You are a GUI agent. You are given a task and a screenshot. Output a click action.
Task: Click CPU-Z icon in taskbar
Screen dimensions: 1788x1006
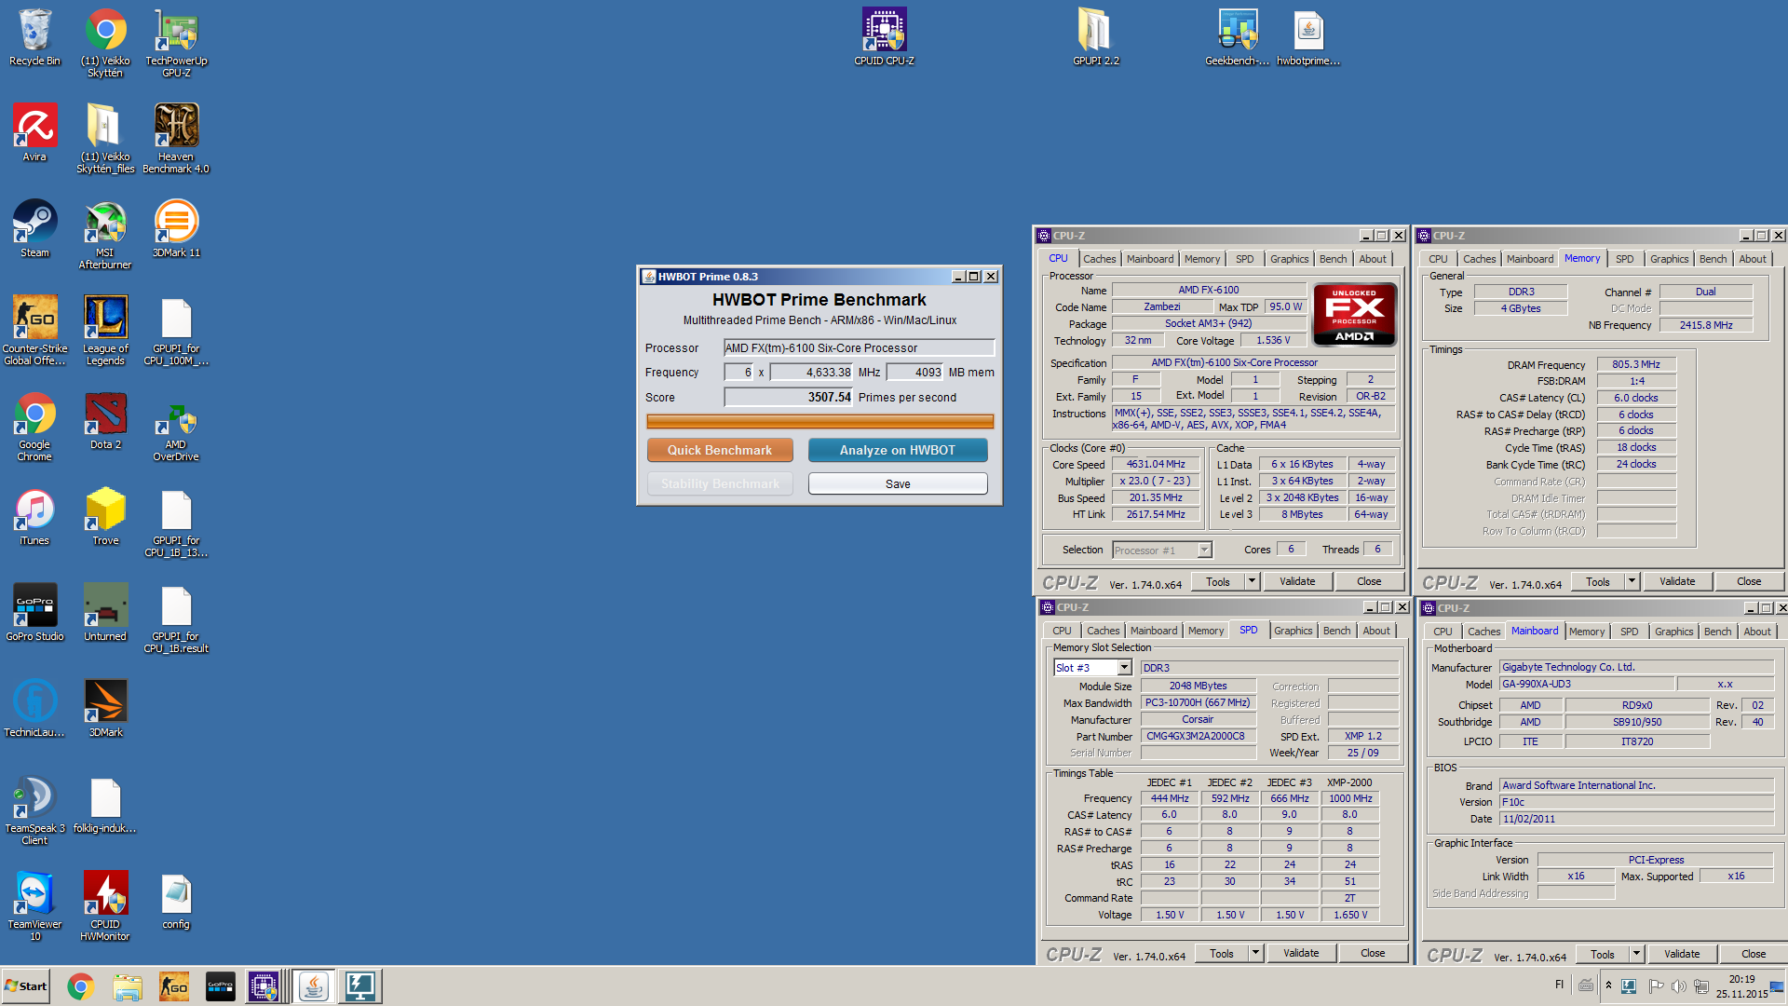[263, 986]
